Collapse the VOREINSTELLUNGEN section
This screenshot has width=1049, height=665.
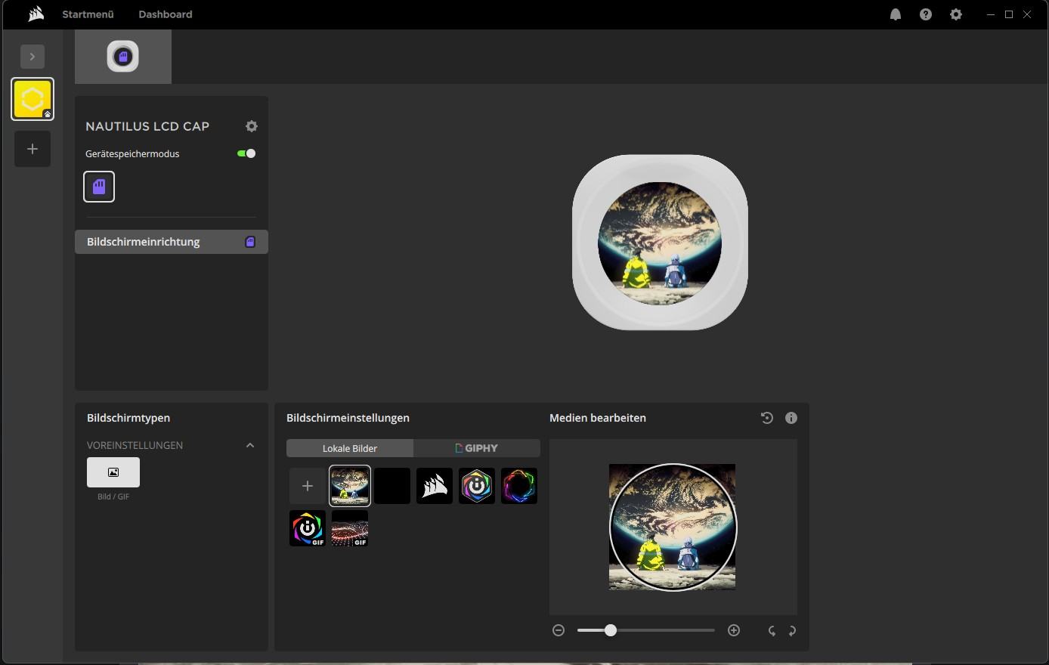tap(250, 445)
